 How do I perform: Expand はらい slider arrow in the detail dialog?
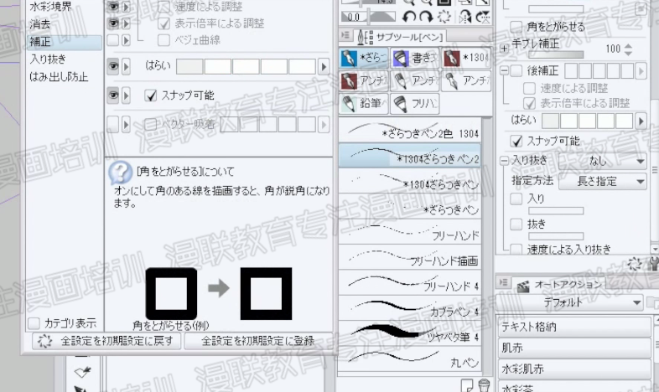(x=324, y=66)
